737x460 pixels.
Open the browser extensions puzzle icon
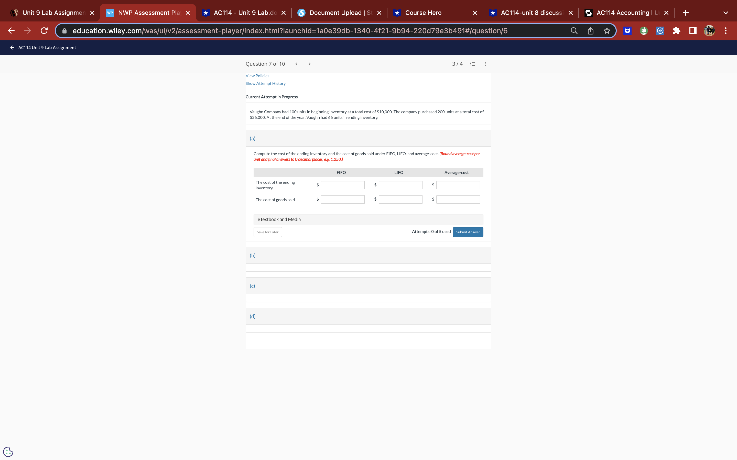pos(676,31)
